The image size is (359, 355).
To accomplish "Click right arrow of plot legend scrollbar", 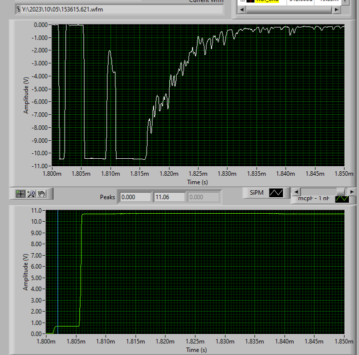I will pyautogui.click(x=352, y=192).
